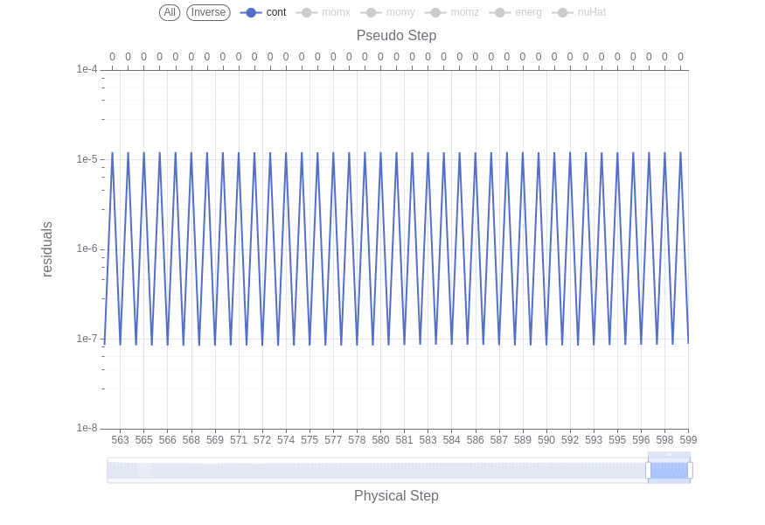
Task: Hide the cont series via its legend marker
Action: pos(251,12)
